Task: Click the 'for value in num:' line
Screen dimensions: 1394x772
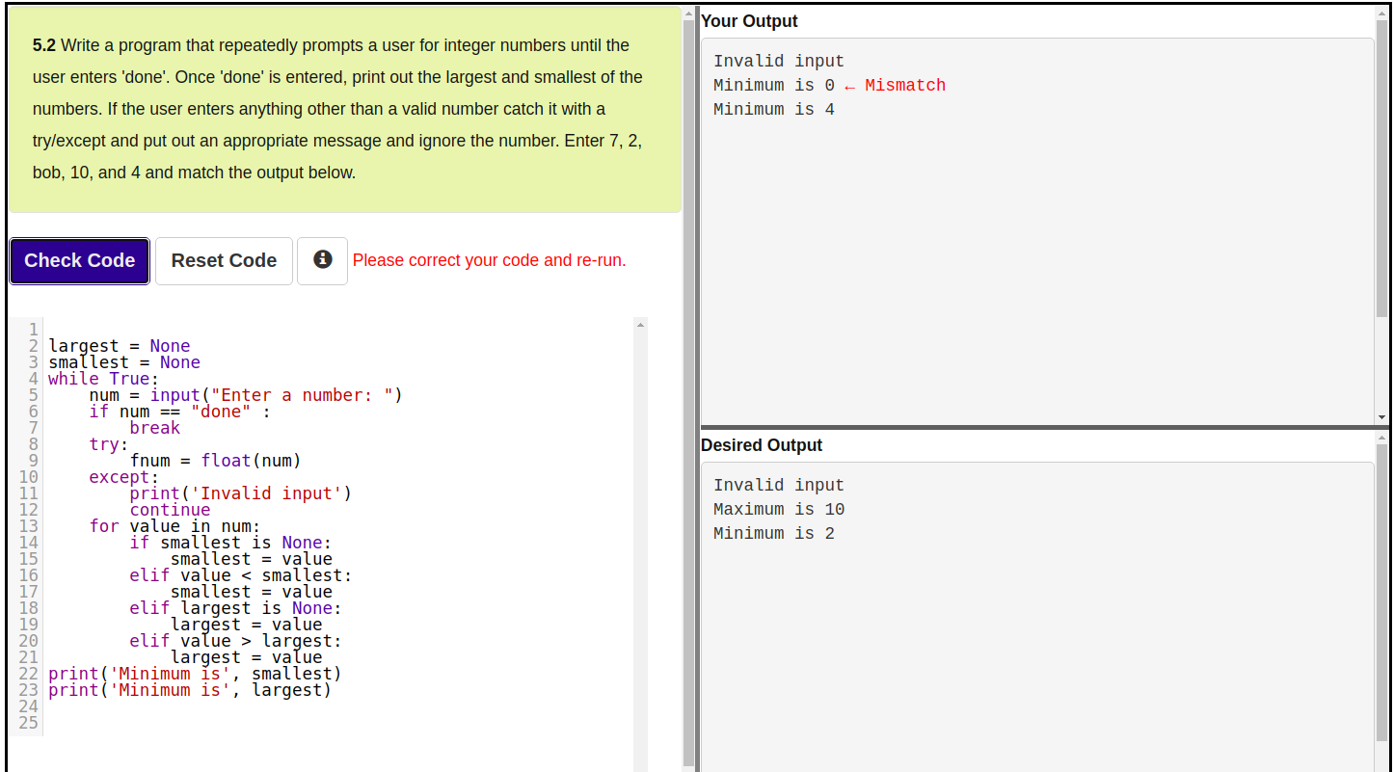Action: [x=175, y=526]
